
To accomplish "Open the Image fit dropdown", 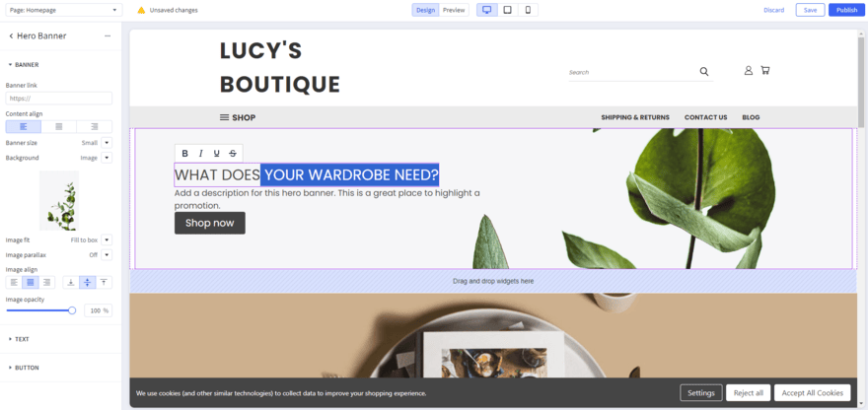I will 107,240.
